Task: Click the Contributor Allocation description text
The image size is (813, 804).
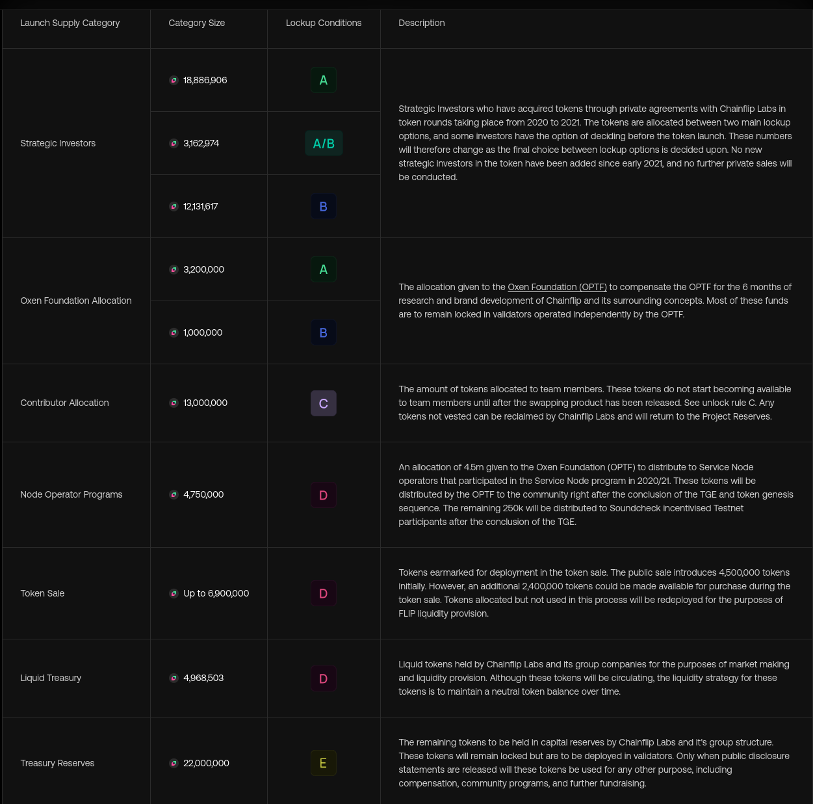Action: [x=595, y=403]
